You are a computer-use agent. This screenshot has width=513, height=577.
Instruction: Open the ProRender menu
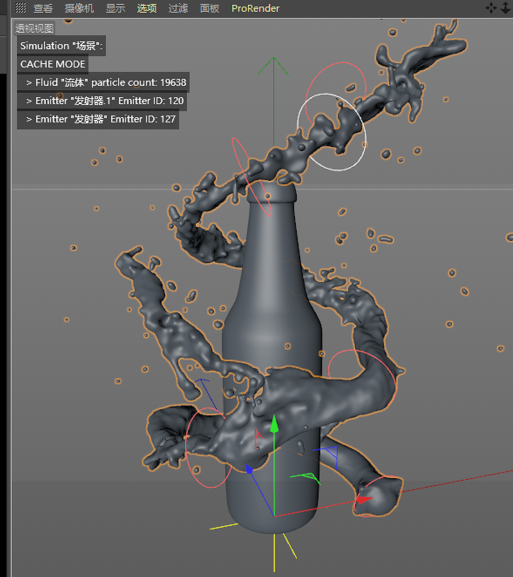click(x=255, y=8)
